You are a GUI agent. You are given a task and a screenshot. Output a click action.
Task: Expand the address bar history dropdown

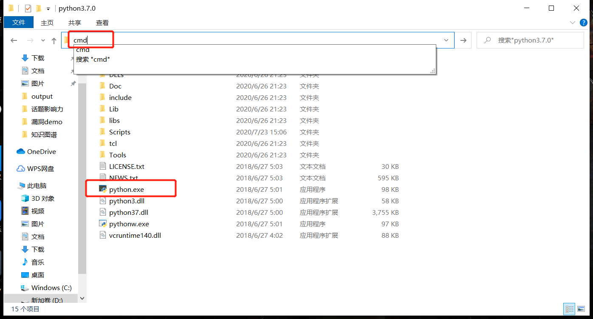(446, 40)
